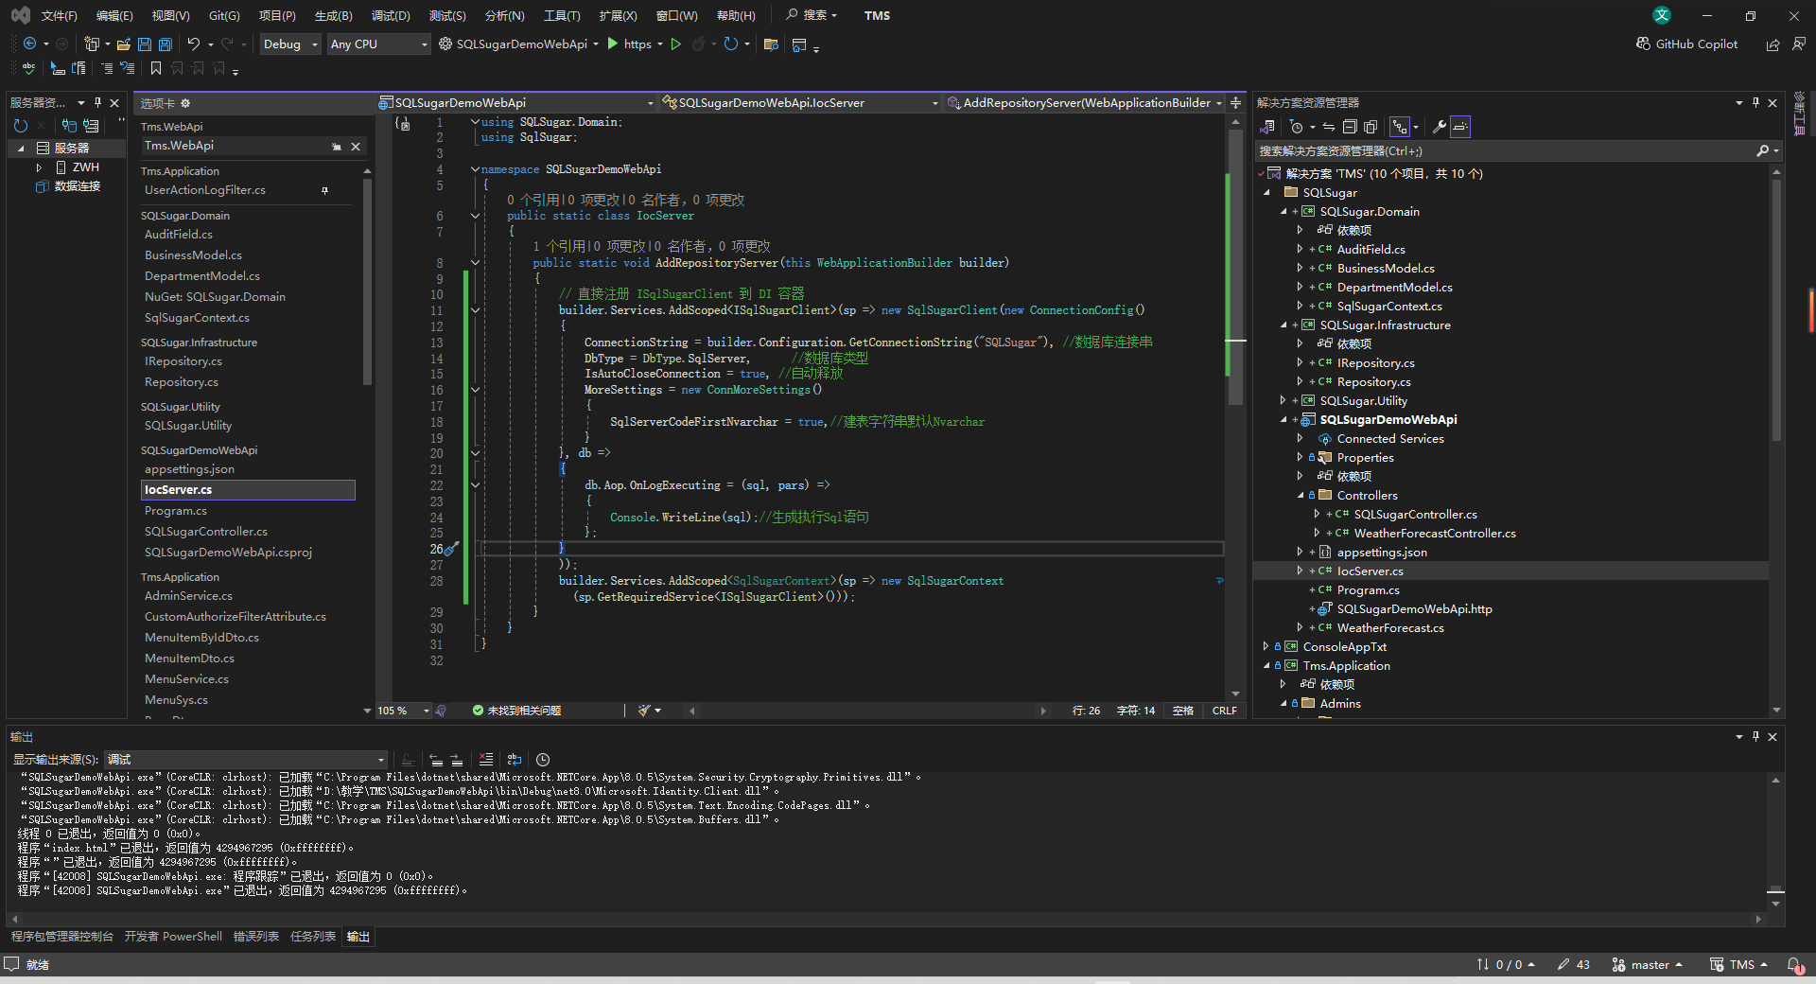Open AdminService.cs from the vertical tab list
The height and width of the screenshot is (984, 1816).
[x=188, y=596]
